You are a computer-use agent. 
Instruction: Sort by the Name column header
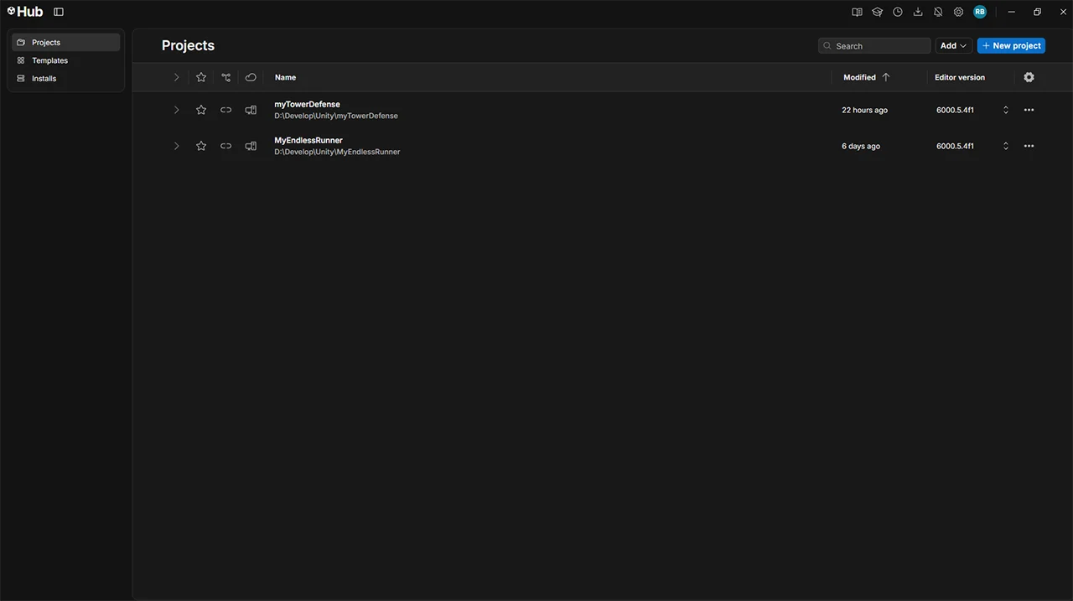coord(285,77)
